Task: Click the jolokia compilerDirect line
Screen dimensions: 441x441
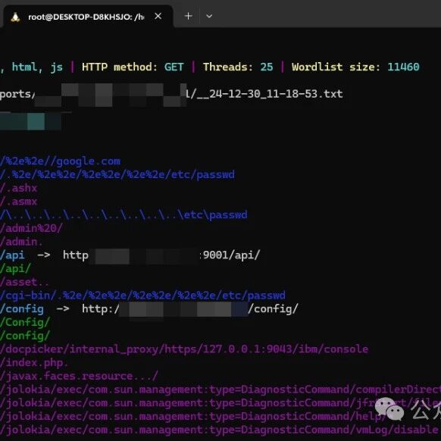Action: pyautogui.click(x=220, y=389)
